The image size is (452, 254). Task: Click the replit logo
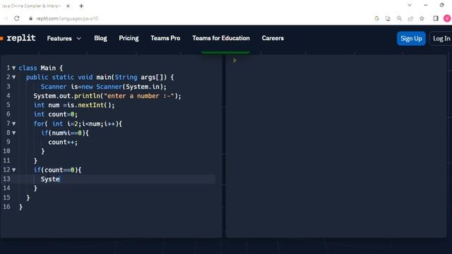click(18, 38)
